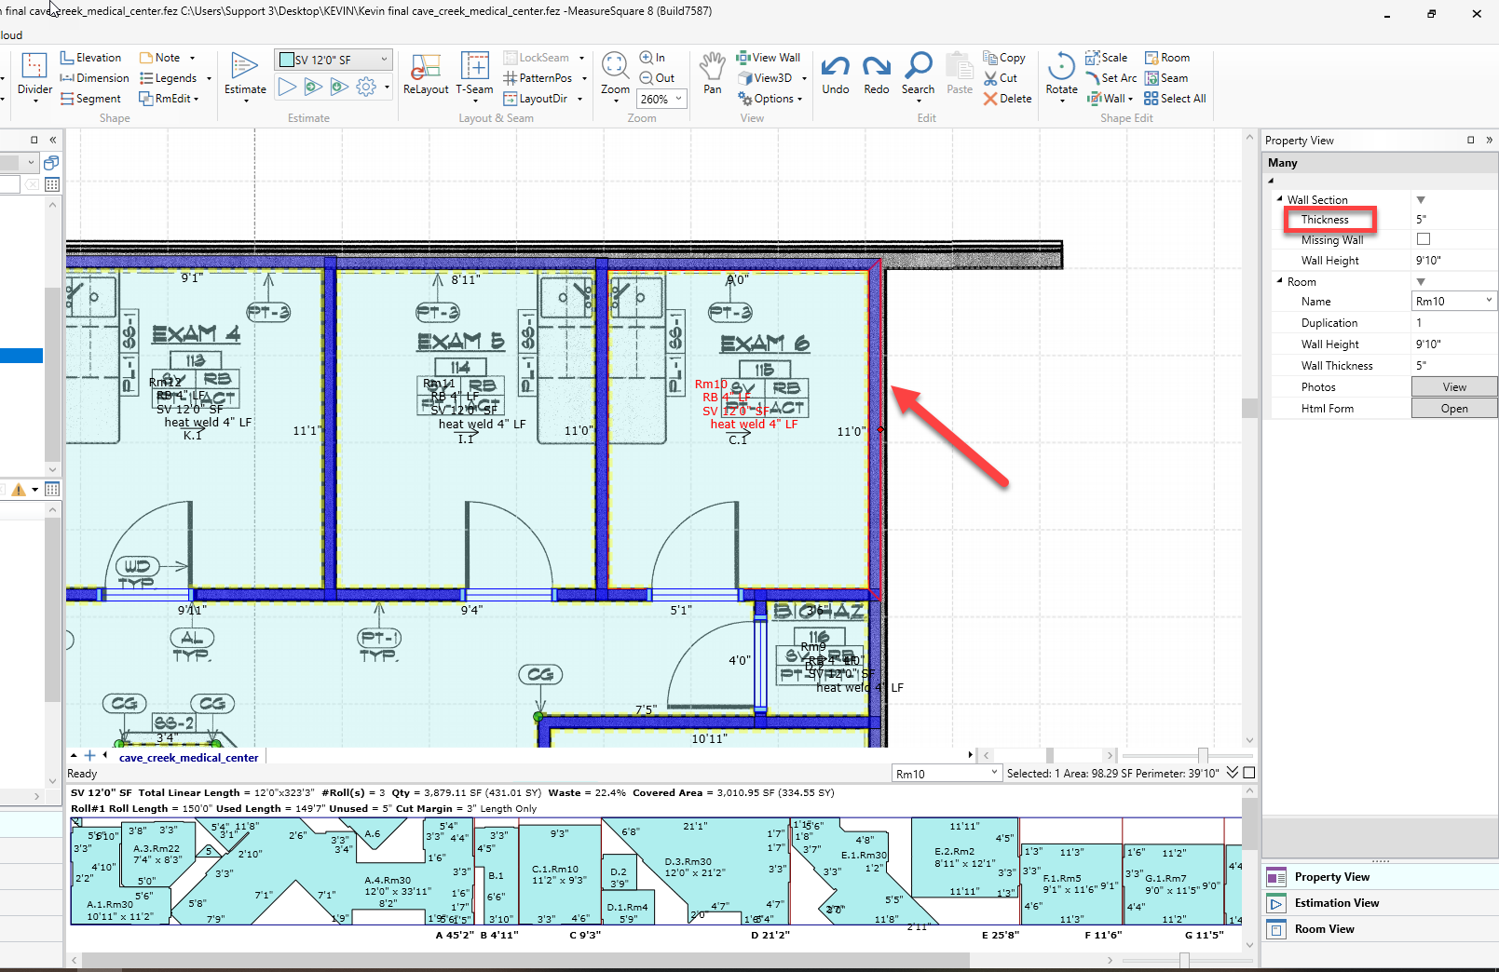The width and height of the screenshot is (1499, 972).
Task: Toggle the square box in status bar
Action: tap(1249, 773)
